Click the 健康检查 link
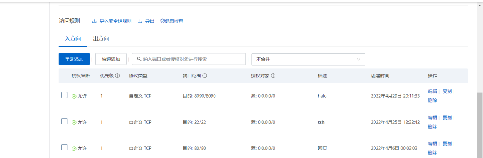This screenshot has height=158, width=483. (x=174, y=21)
